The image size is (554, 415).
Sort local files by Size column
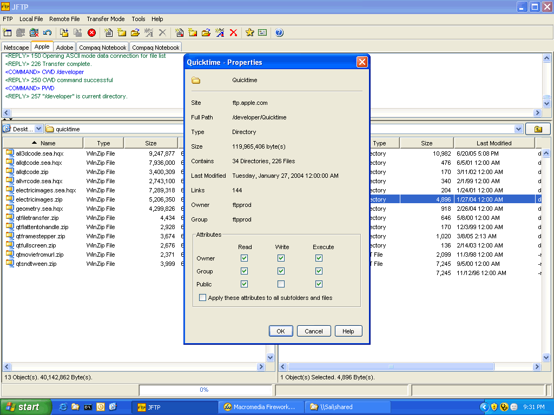151,143
